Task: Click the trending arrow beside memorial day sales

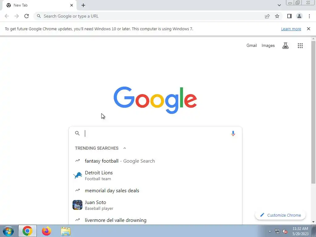Action: tap(77, 190)
